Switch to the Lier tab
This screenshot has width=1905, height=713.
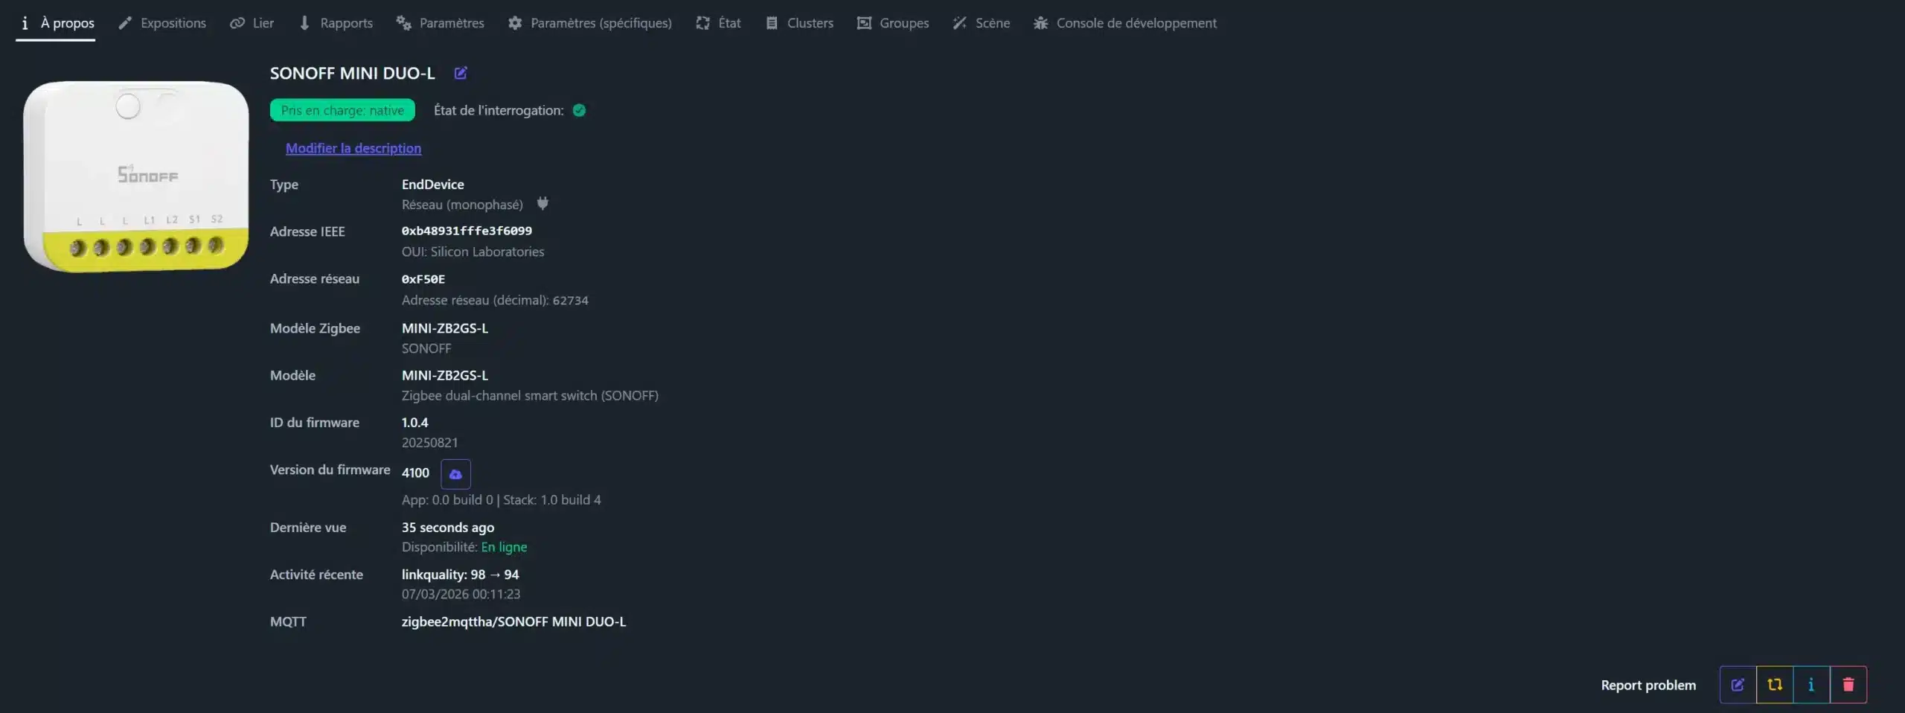(x=252, y=23)
